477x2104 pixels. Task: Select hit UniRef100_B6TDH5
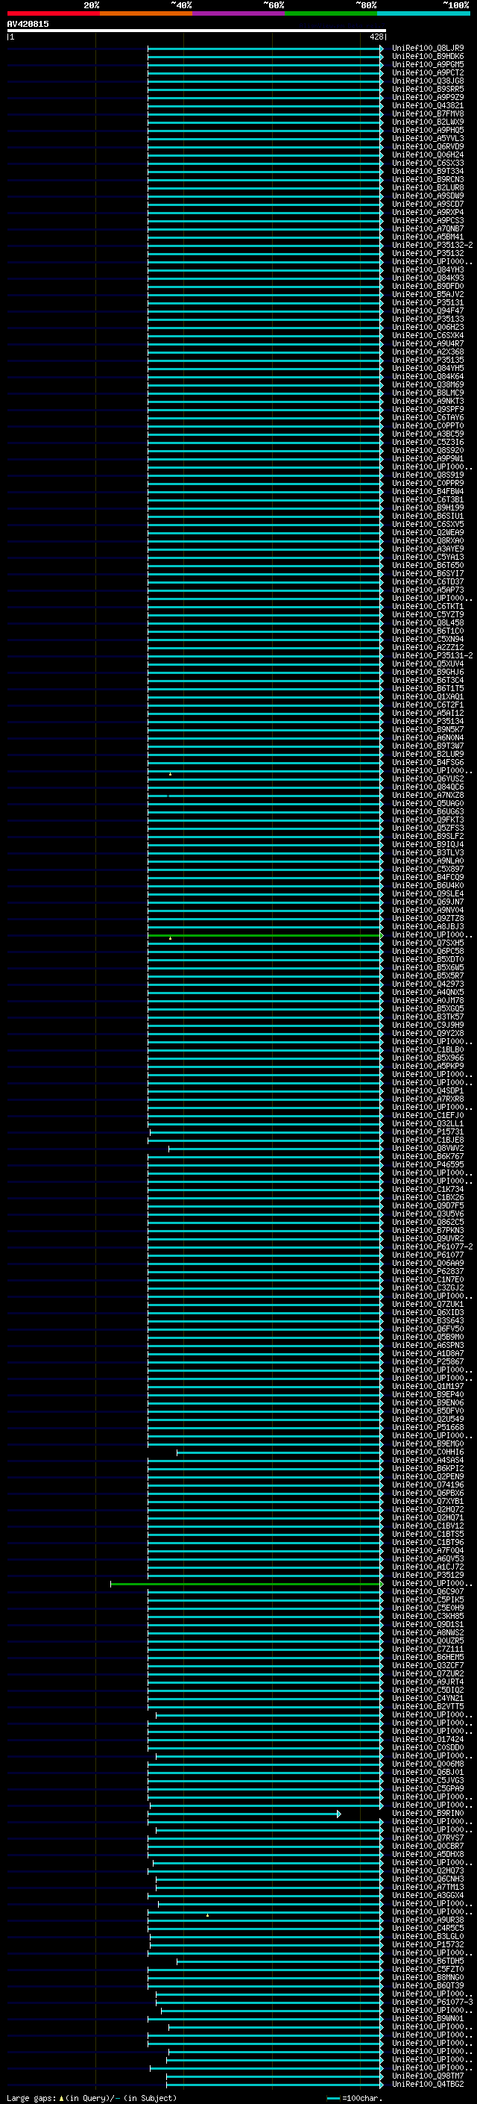coord(428,1961)
